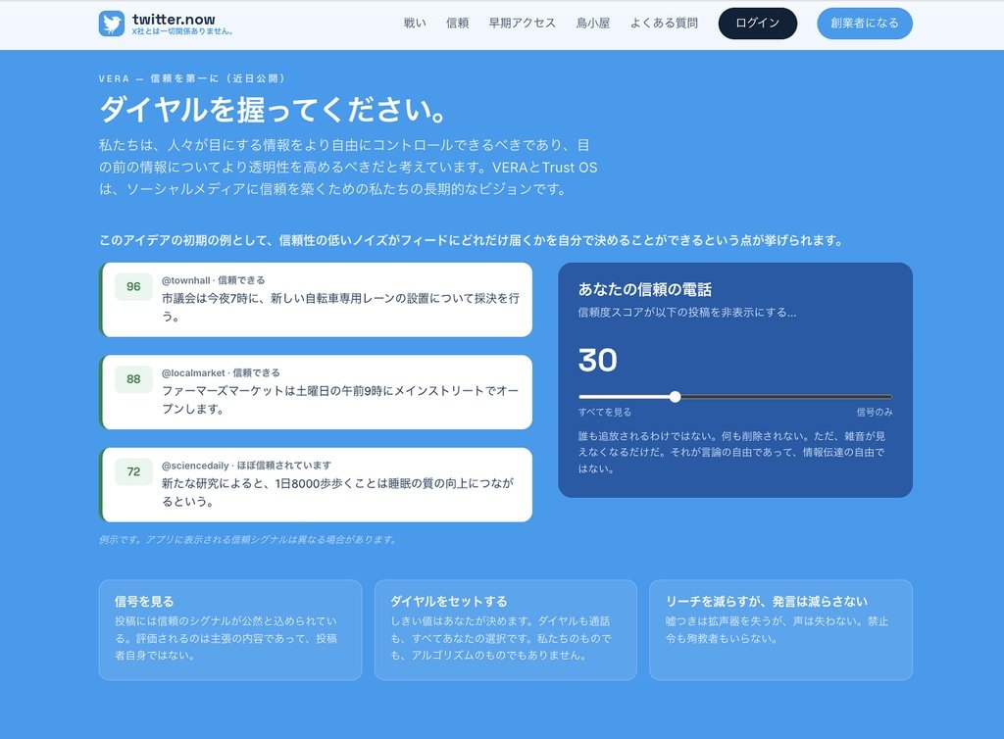Click the ログイン button

pyautogui.click(x=758, y=24)
